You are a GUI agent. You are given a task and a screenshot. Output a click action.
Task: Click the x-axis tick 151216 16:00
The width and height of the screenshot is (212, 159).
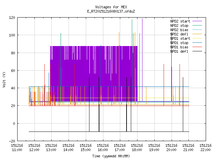point(103,148)
